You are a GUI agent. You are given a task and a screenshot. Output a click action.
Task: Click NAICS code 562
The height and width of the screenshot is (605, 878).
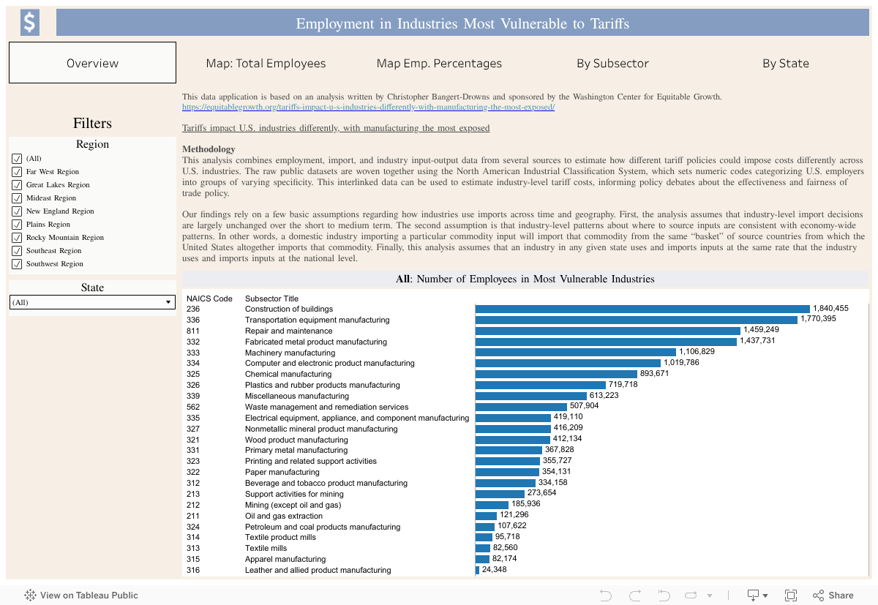(x=193, y=407)
